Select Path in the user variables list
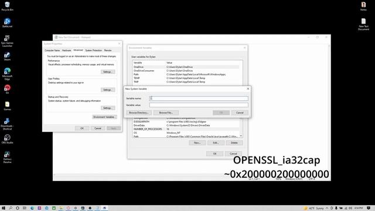 point(186,74)
